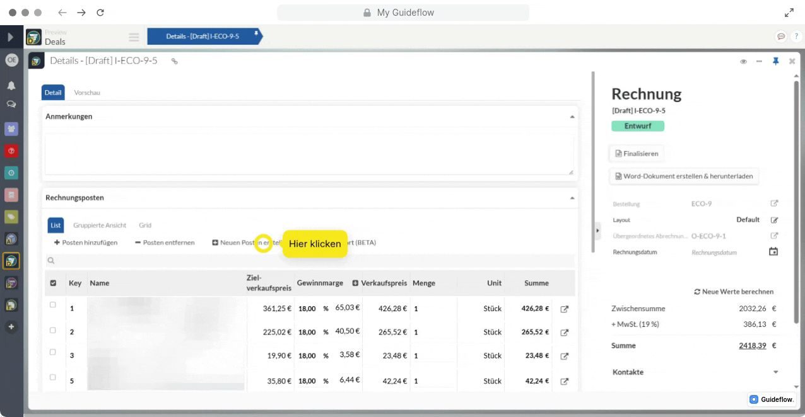Screen dimensions: 805x417
Task: Click the calendar icon next to Rechnungsdatum
Action: pos(773,252)
